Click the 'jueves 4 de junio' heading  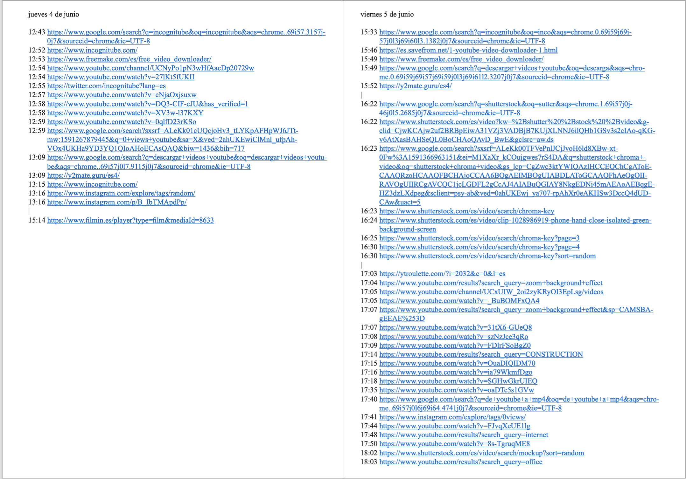point(53,14)
